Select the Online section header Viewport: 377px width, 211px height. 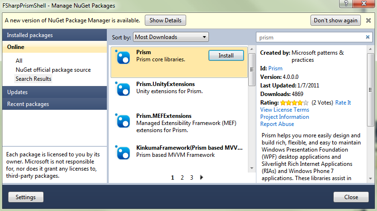point(55,47)
